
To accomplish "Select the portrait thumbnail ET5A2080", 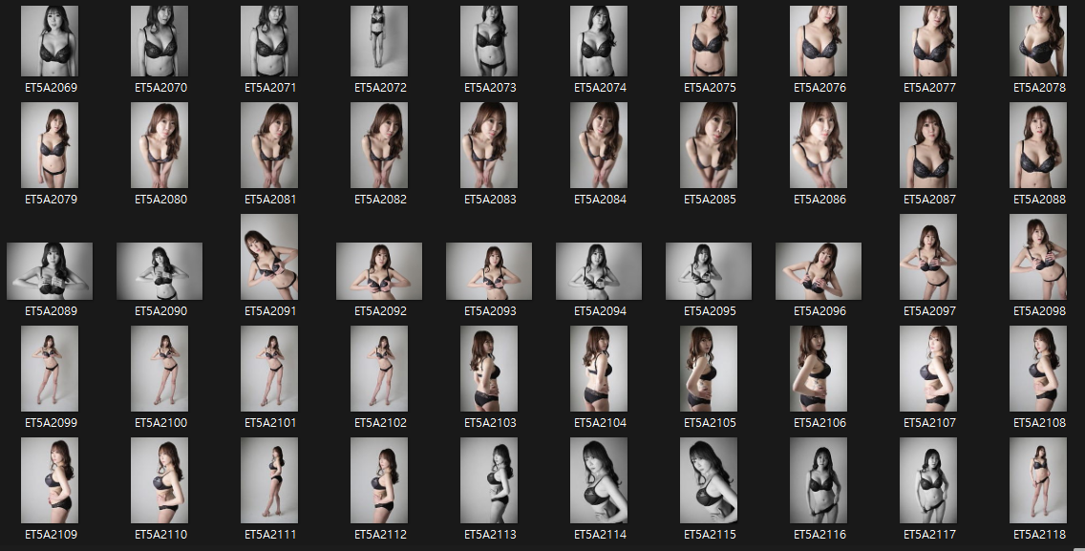I will pyautogui.click(x=160, y=145).
